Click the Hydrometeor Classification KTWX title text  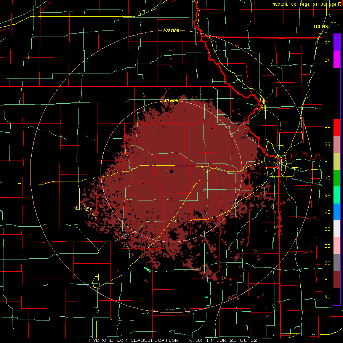173,340
